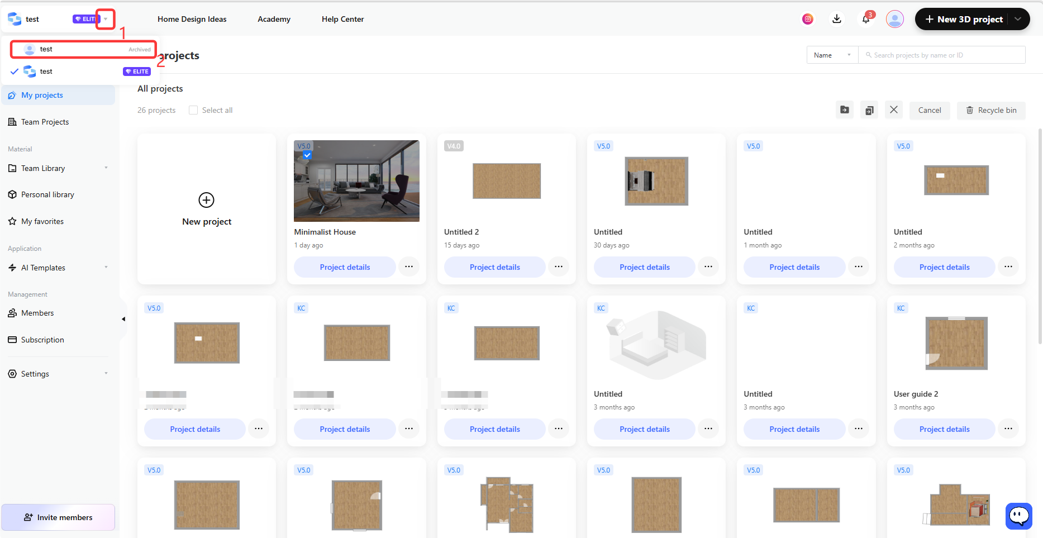Open more options for Untitled from 2 months ago
This screenshot has width=1043, height=538.
(x=1008, y=267)
